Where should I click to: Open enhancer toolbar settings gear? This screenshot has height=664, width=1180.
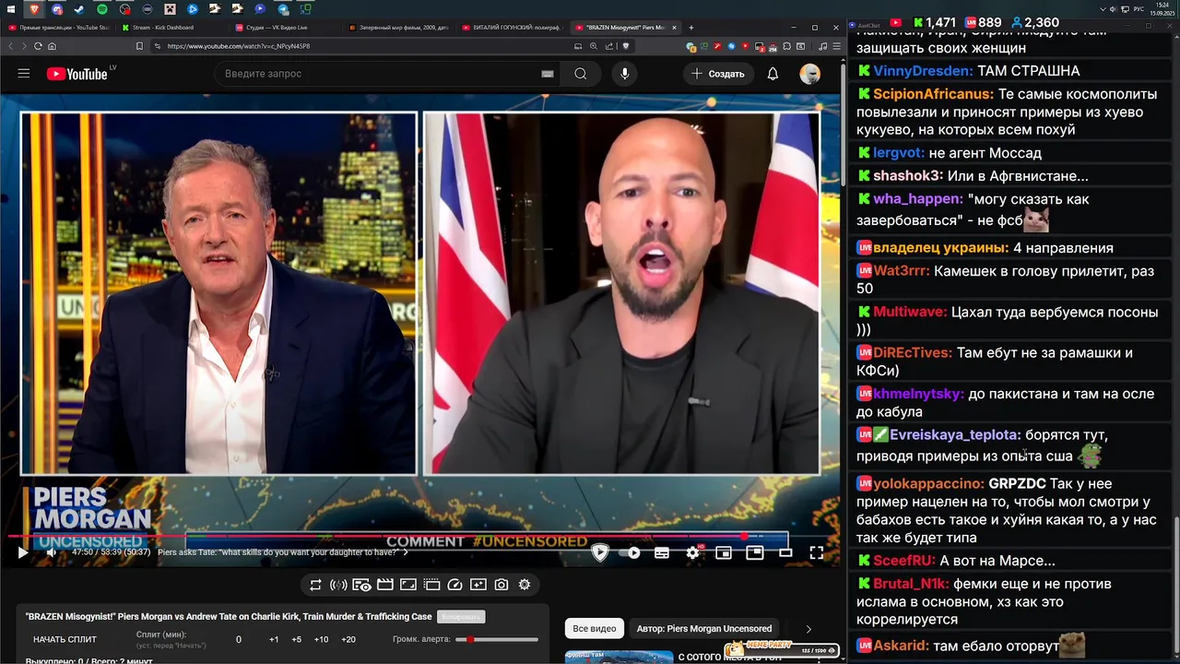525,585
